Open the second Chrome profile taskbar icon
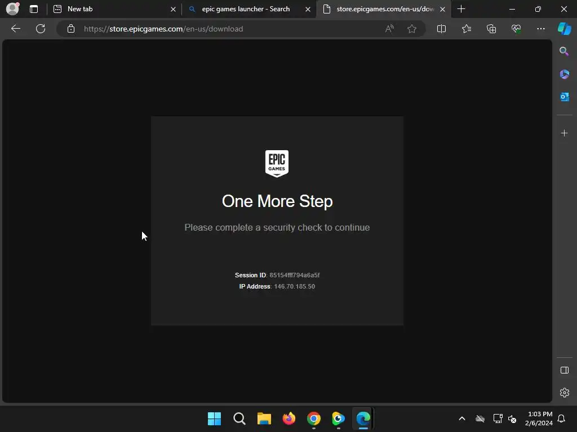The width and height of the screenshot is (577, 432). (x=338, y=418)
